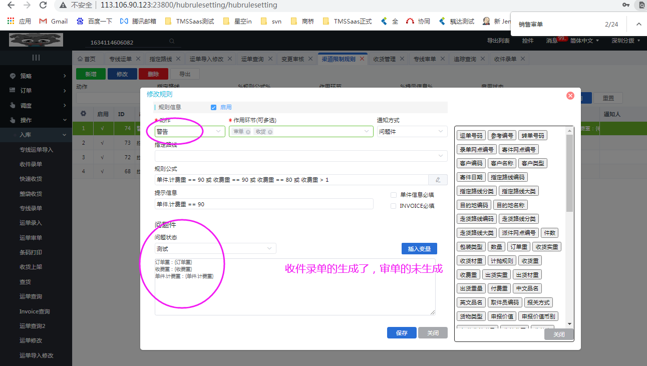Close the variable panel with its 关闭 button
Viewport: 647px width, 366px height.
[559, 334]
